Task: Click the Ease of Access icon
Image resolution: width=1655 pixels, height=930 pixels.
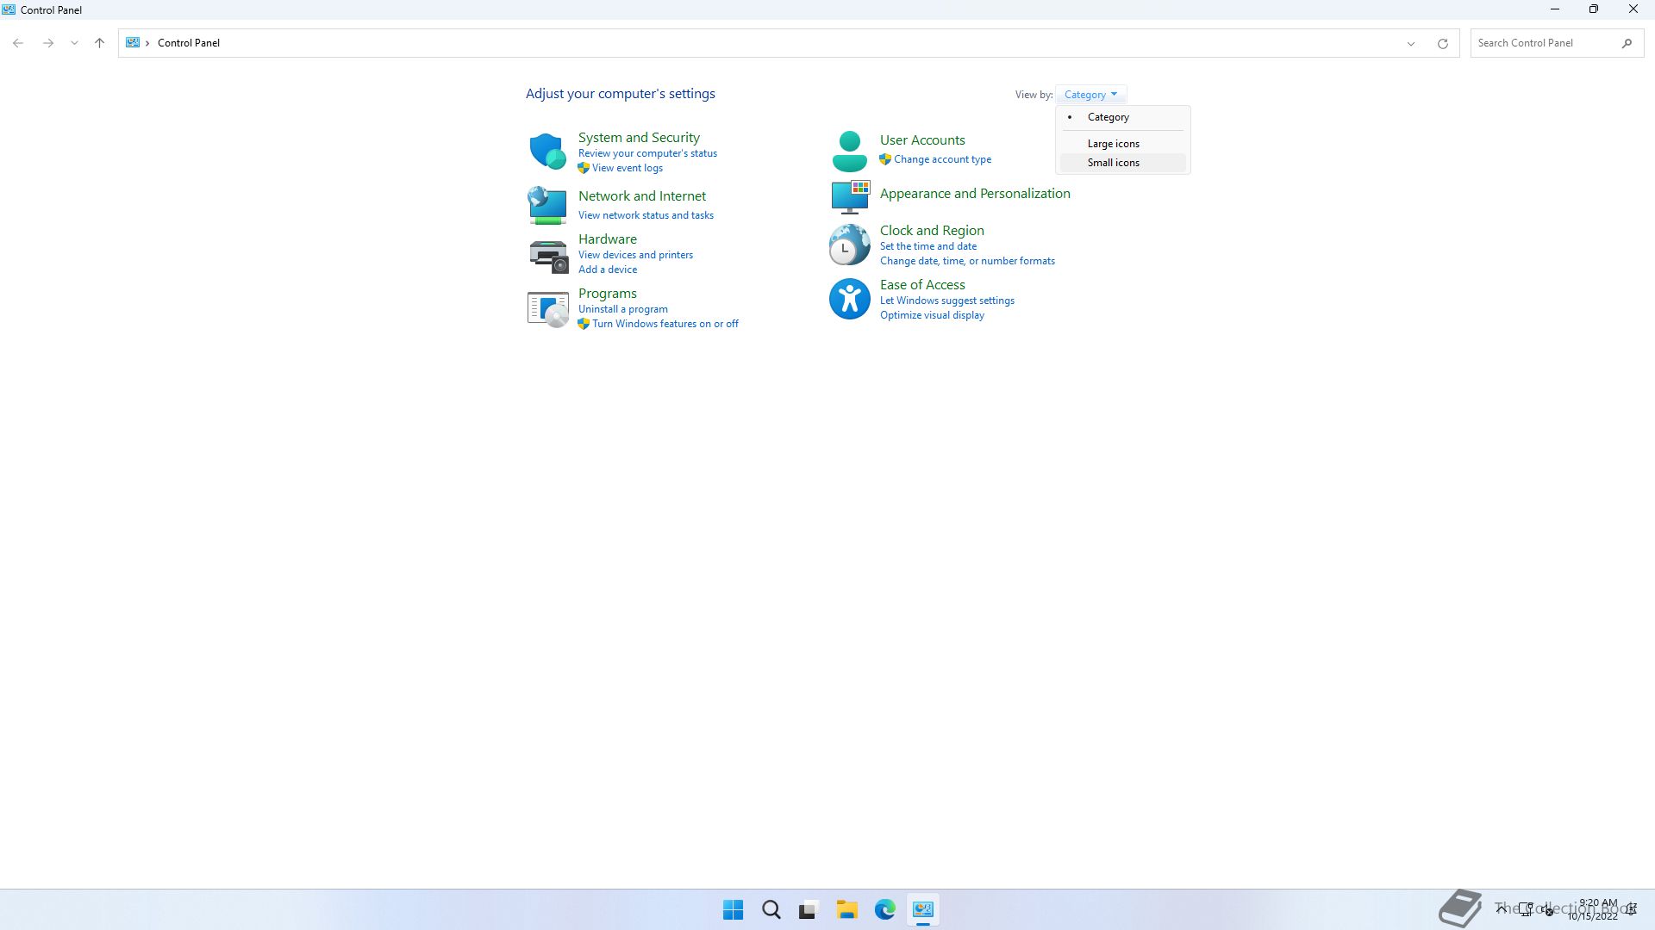Action: click(x=849, y=300)
